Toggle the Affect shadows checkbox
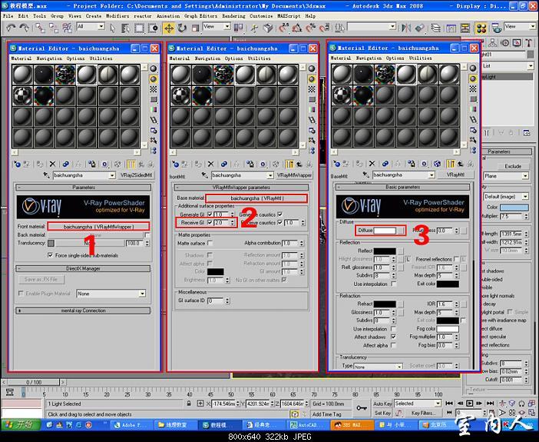The width and height of the screenshot is (539, 442). [393, 337]
